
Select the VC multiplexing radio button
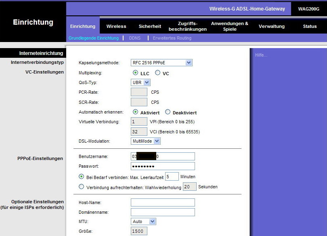pos(157,73)
